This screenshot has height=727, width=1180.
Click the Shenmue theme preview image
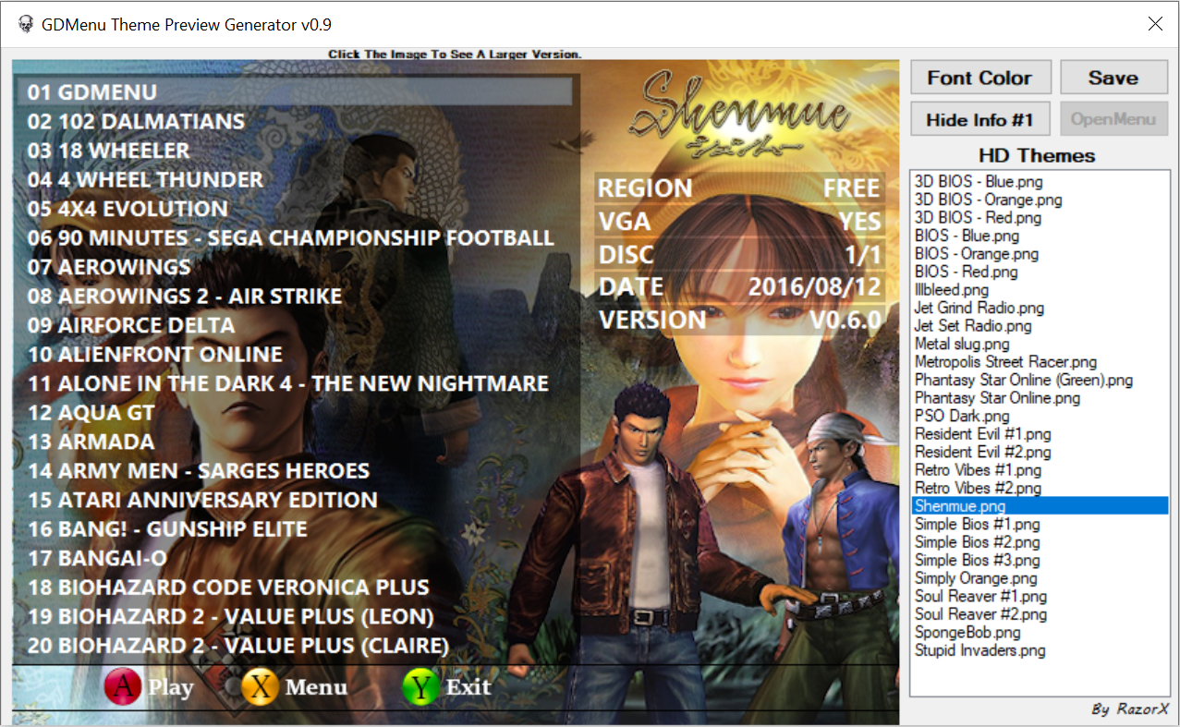click(456, 393)
